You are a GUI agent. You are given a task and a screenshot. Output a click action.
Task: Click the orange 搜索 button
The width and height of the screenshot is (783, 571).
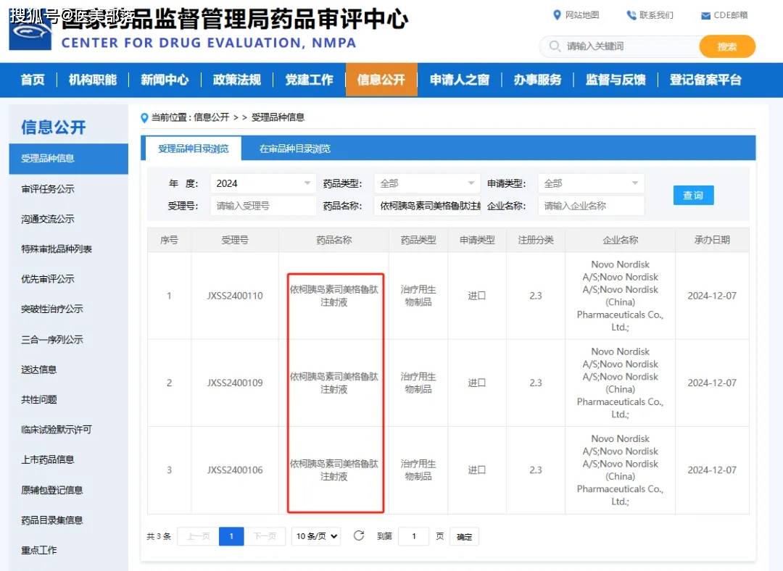pos(727,46)
